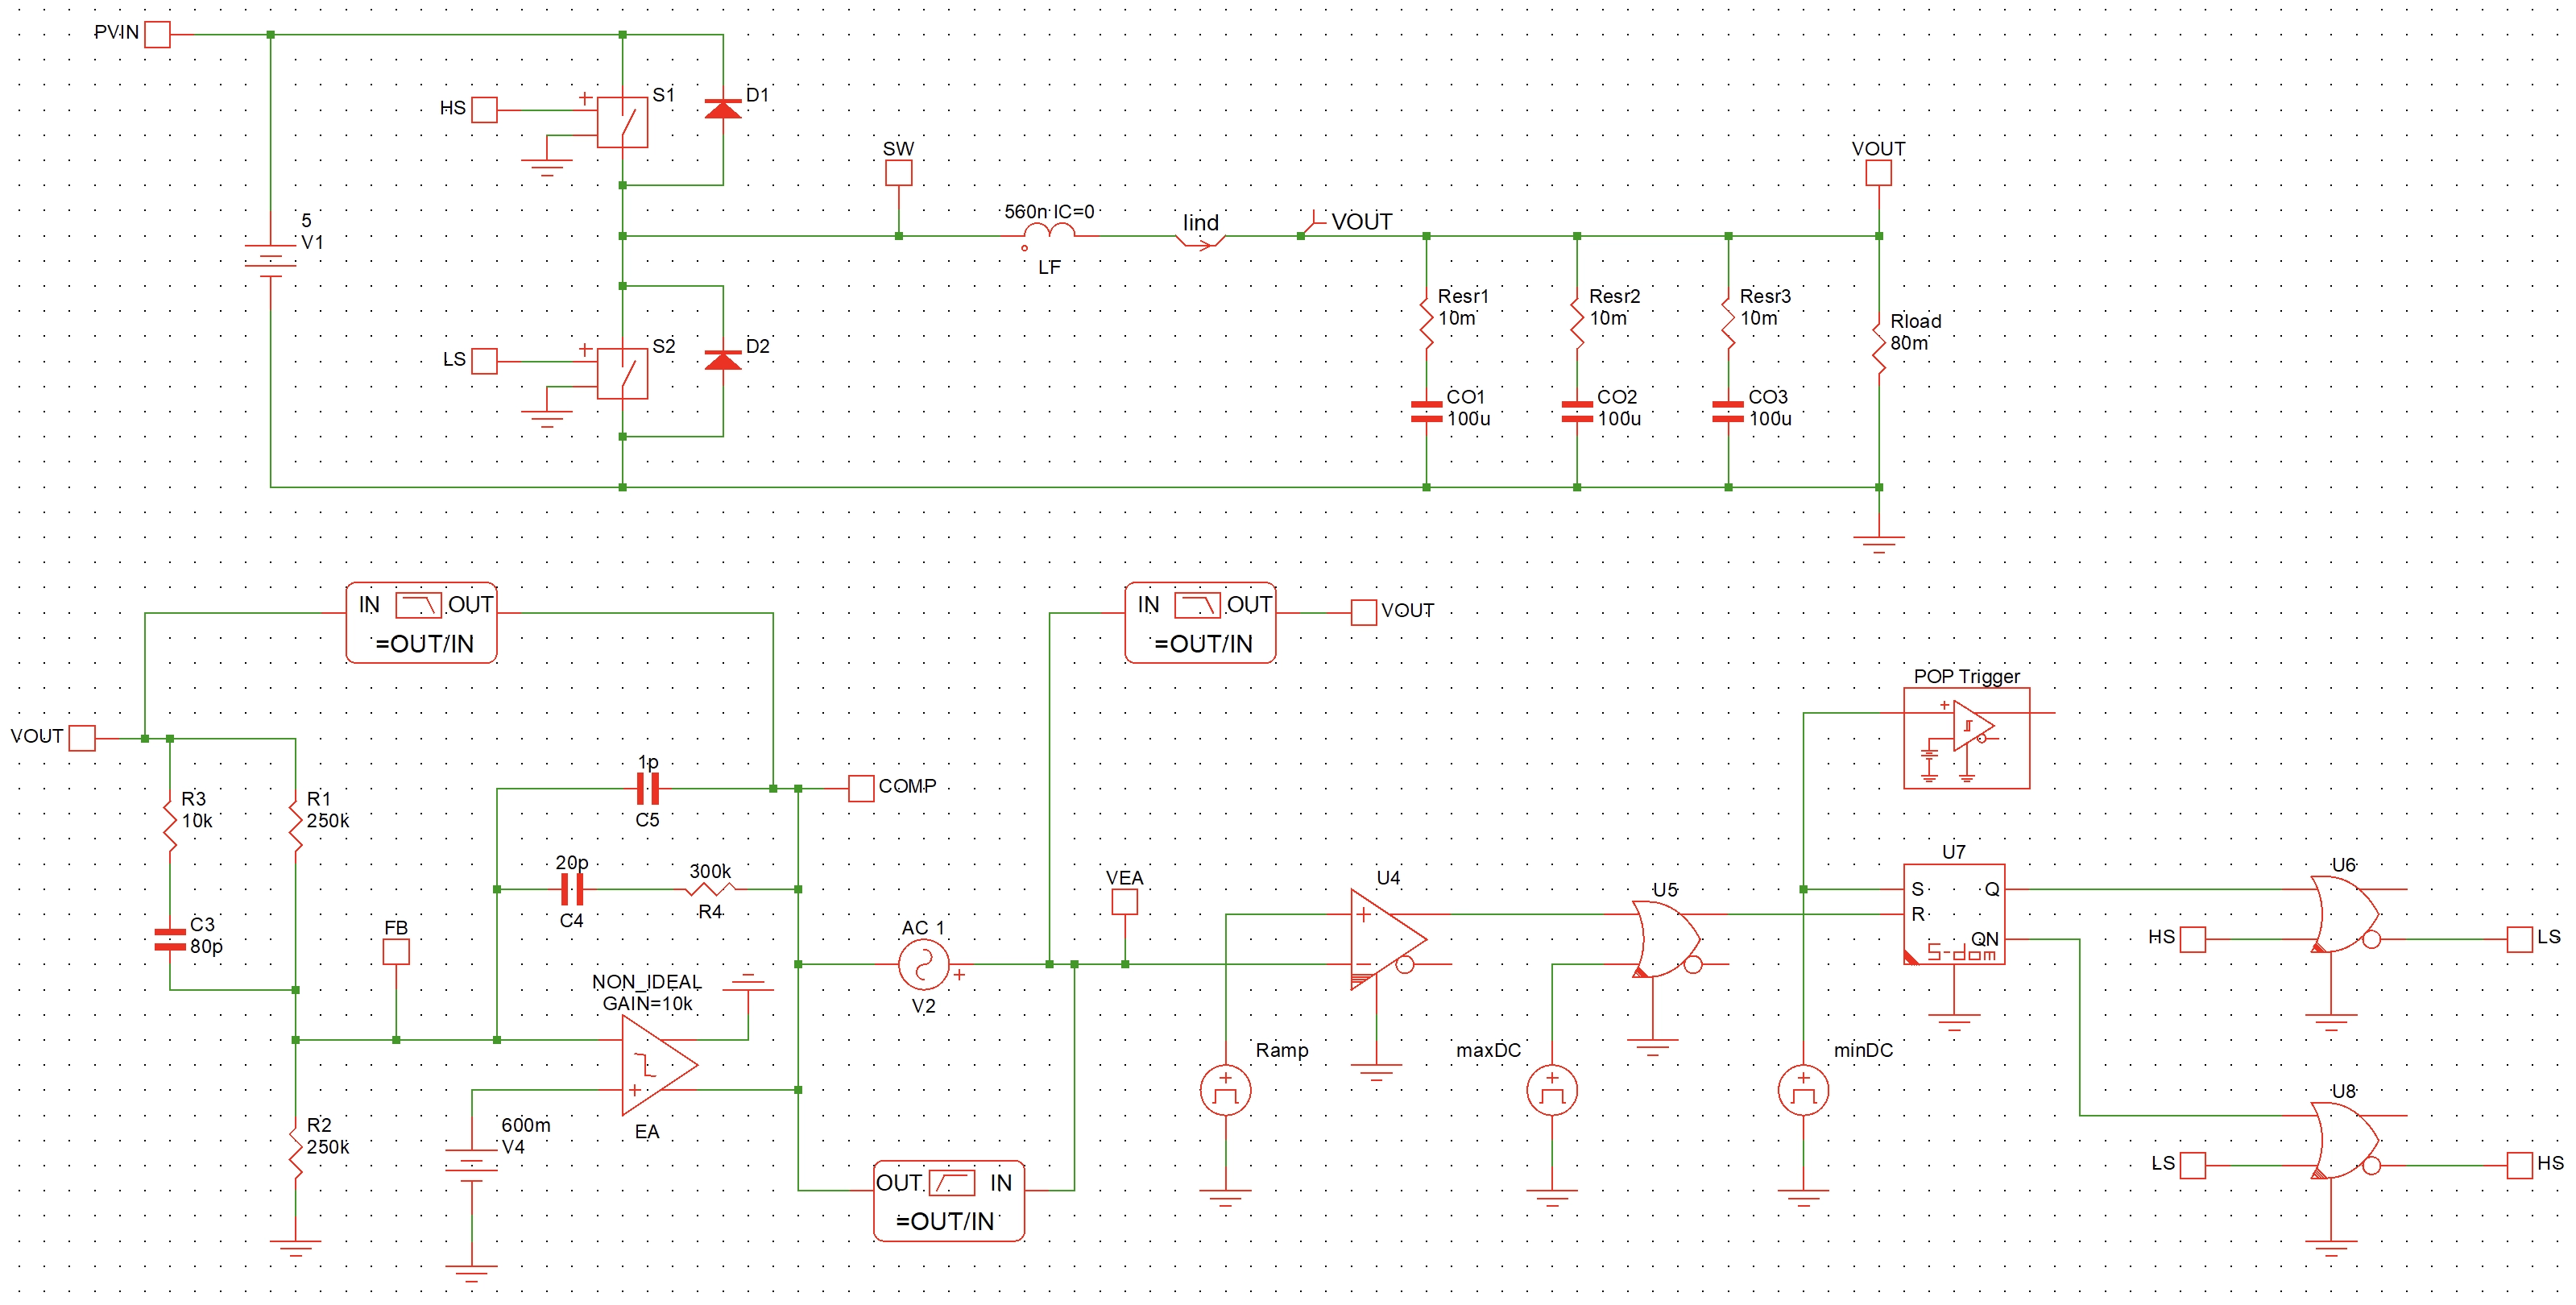Select Bode probe block feeding COMP node
This screenshot has height=1305, width=2576.
point(421,623)
